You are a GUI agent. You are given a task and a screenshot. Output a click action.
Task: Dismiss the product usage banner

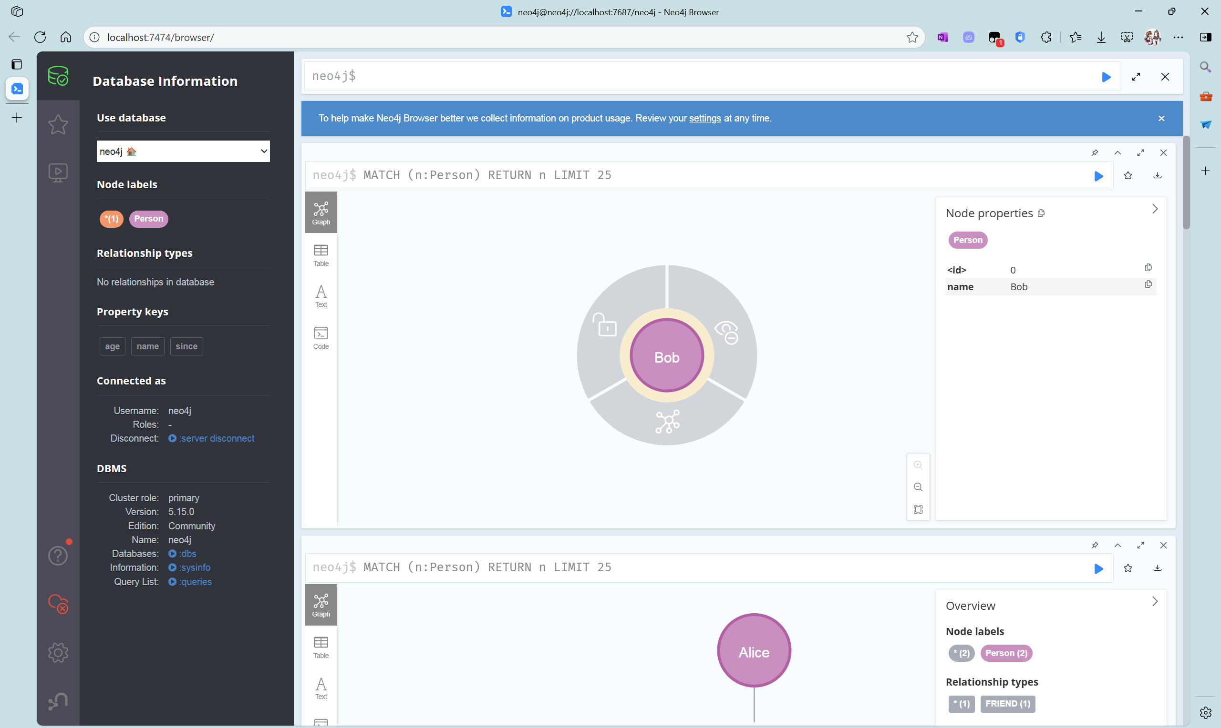tap(1161, 118)
